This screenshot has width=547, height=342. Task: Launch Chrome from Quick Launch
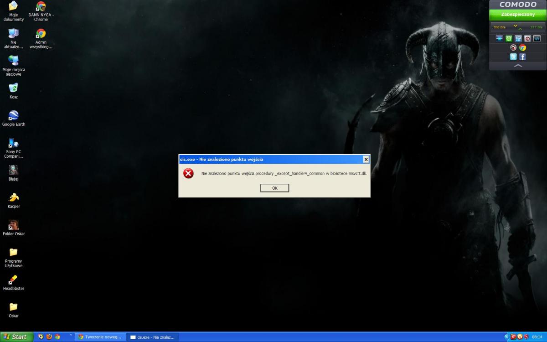[x=57, y=337]
